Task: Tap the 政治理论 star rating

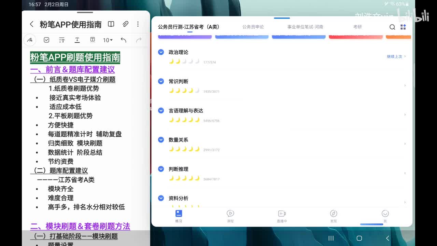Action: (x=184, y=61)
